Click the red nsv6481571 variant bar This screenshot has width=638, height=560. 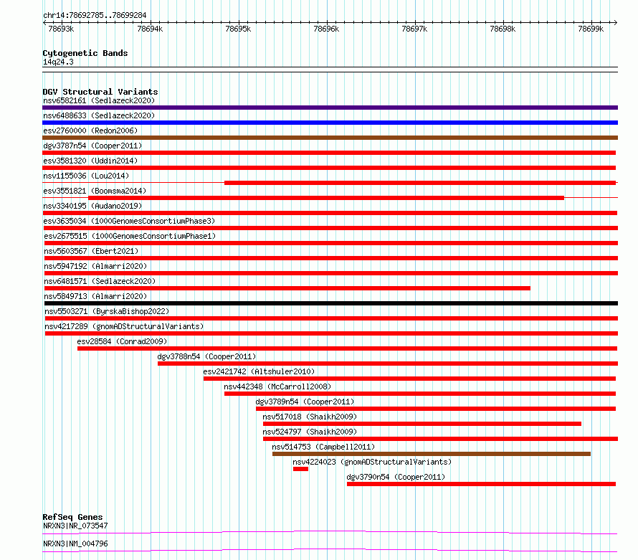coord(287,288)
